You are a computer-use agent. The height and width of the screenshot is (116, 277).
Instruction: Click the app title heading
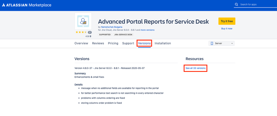pos(154,22)
